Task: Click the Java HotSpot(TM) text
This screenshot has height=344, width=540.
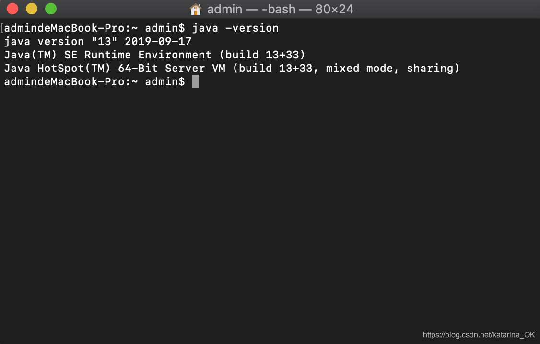Action: (57, 68)
